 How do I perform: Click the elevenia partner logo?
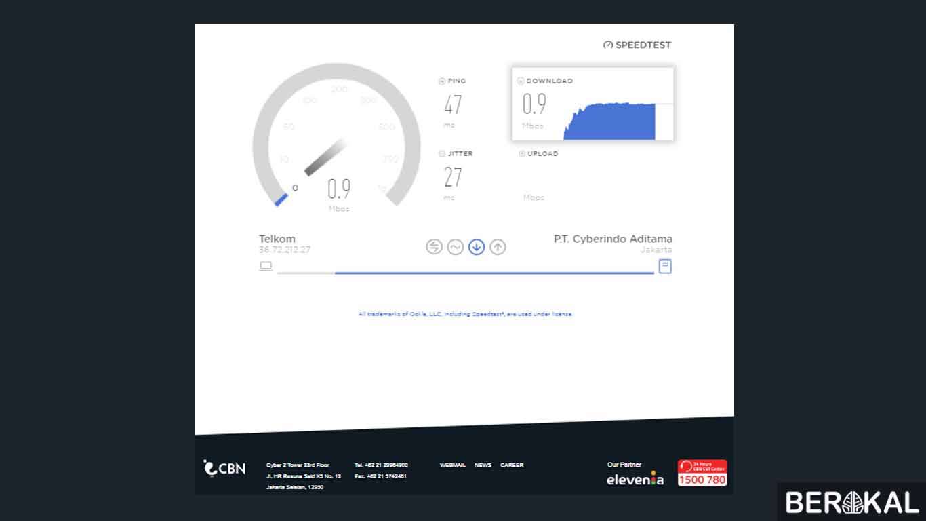[635, 479]
